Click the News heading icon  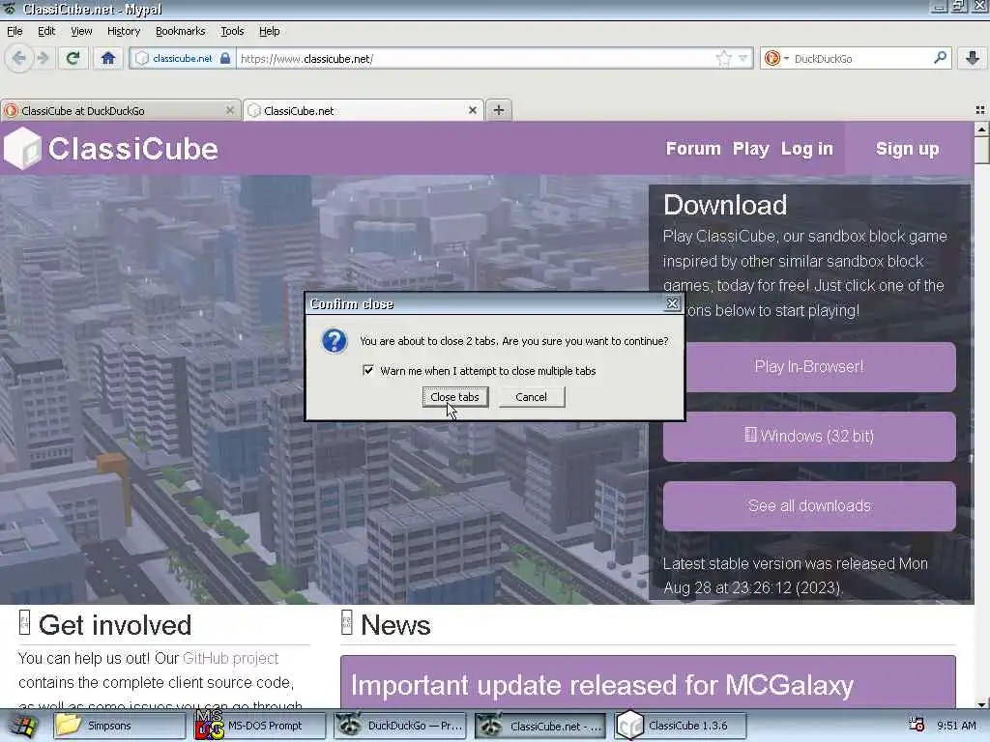pos(347,622)
